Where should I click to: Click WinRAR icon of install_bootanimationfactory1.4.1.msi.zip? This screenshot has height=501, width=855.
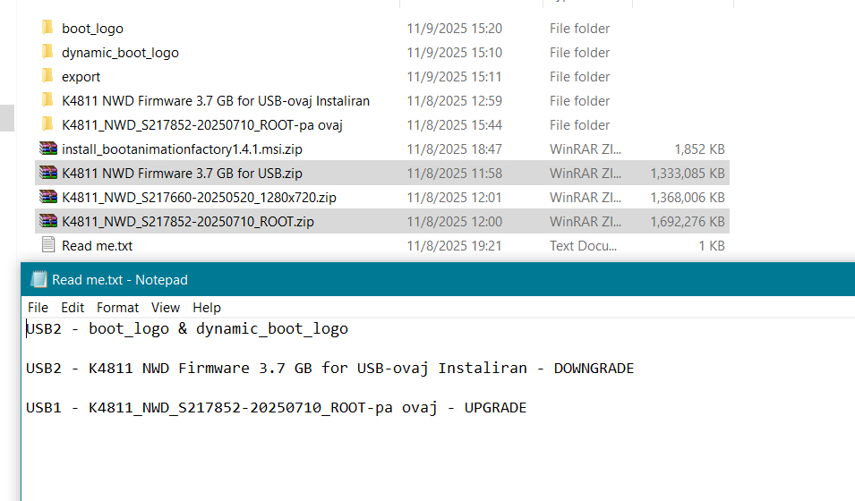point(48,149)
